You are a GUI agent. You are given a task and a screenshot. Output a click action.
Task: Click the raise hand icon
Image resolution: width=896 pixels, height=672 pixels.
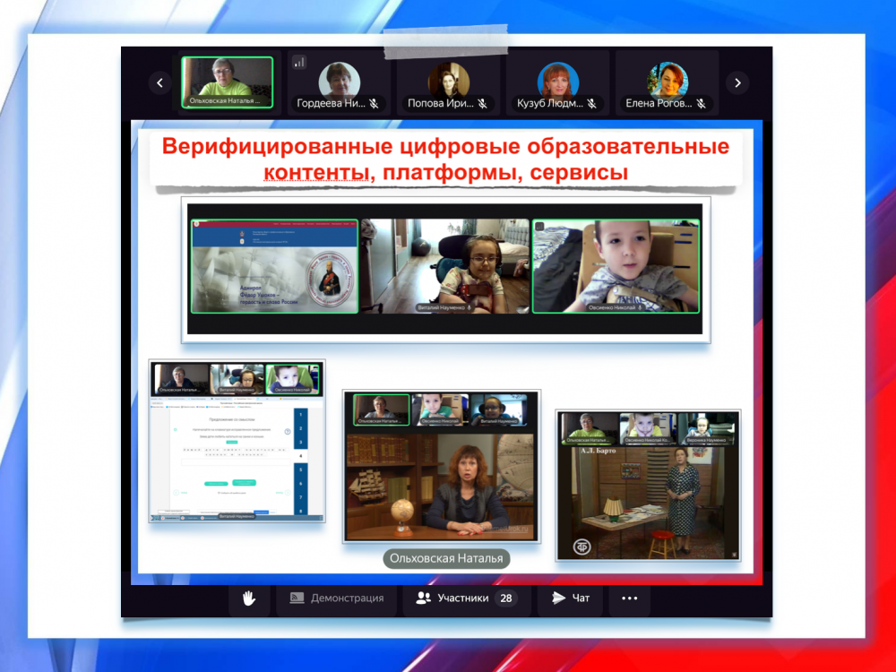coord(249,599)
